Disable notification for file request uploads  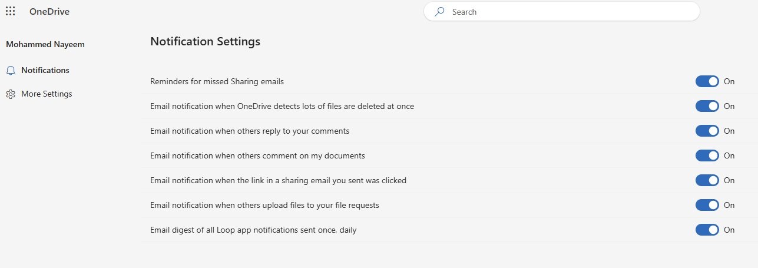(707, 205)
